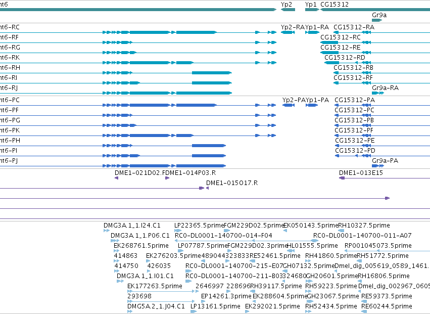
Task: Click the DMG3A.1_1.I24.C1 EST label
Action: [x=132, y=226]
